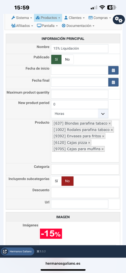Open the Documentación menu

78,26
